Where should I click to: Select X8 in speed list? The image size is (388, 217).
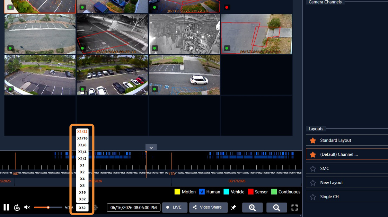pyautogui.click(x=82, y=186)
